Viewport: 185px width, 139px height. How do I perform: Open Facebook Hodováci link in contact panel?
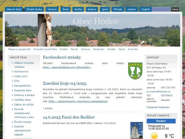[x=158, y=107]
